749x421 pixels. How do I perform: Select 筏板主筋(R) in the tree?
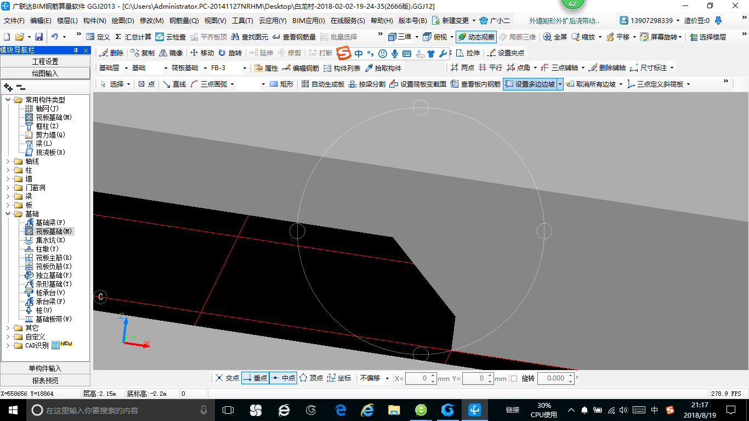click(54, 258)
